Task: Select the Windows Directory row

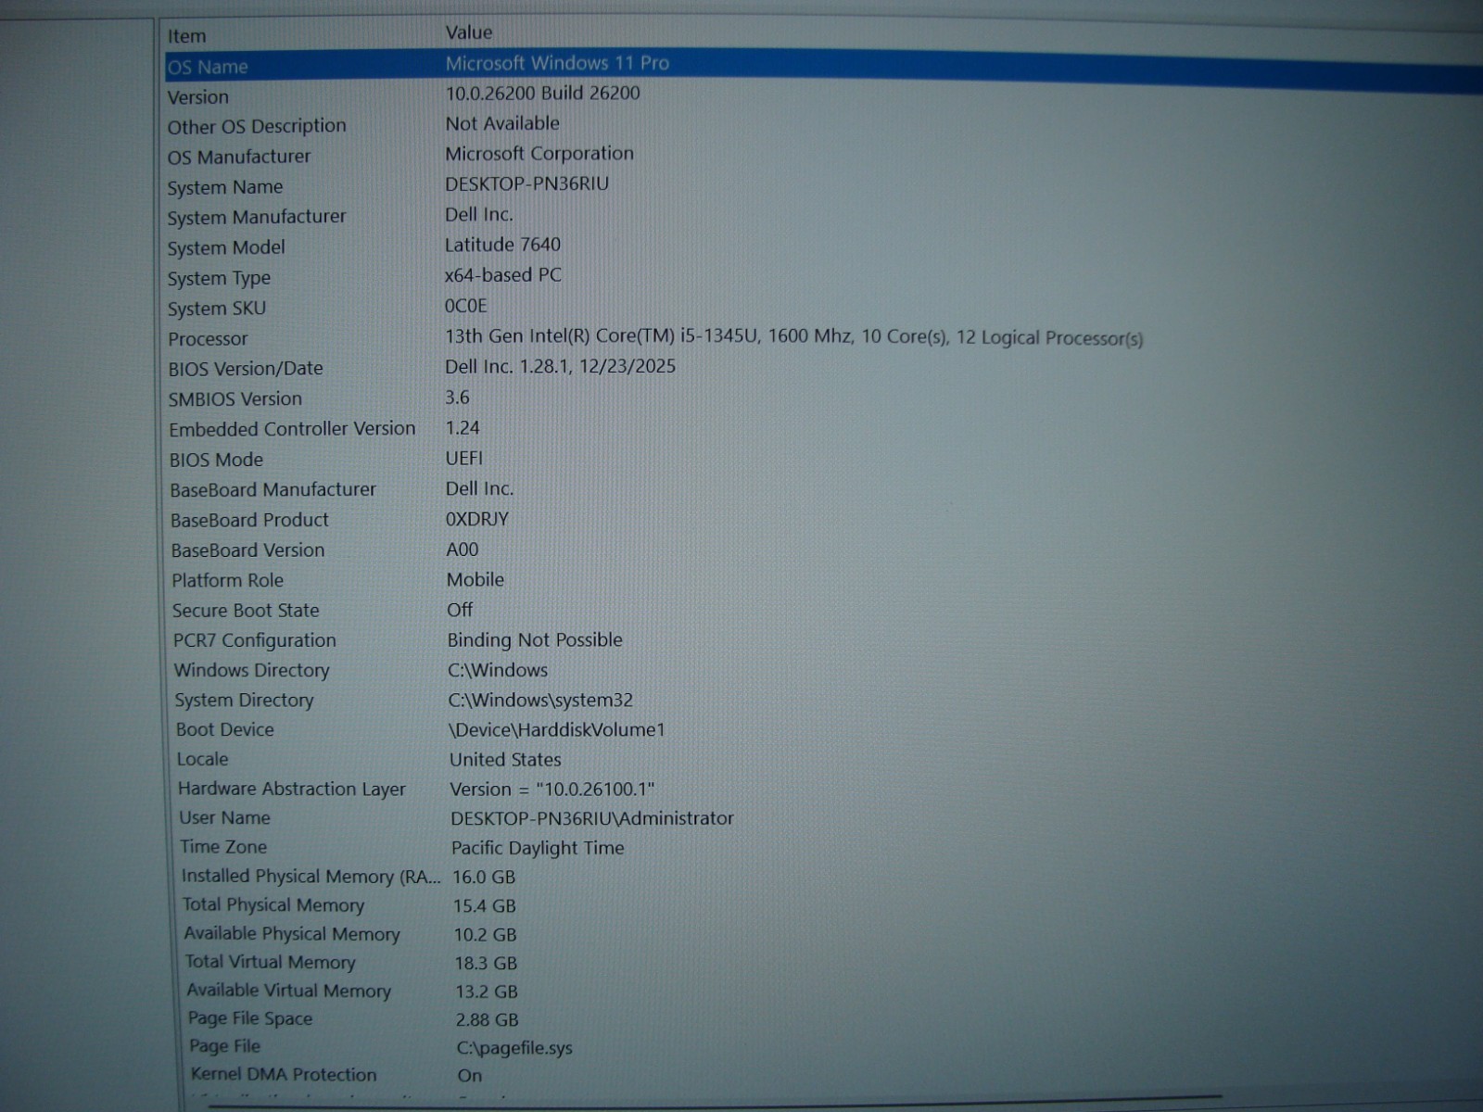Action: pos(252,670)
